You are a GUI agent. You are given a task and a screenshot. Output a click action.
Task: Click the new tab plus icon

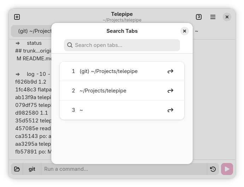click(17, 17)
